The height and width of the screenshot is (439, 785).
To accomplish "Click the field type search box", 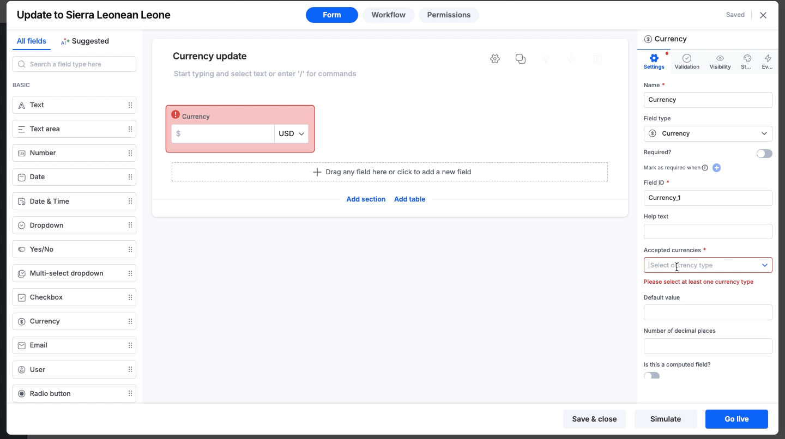I will (74, 64).
